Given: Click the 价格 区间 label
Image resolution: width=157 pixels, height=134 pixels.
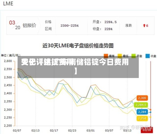Looking at the screenshot, I should 48,25.
